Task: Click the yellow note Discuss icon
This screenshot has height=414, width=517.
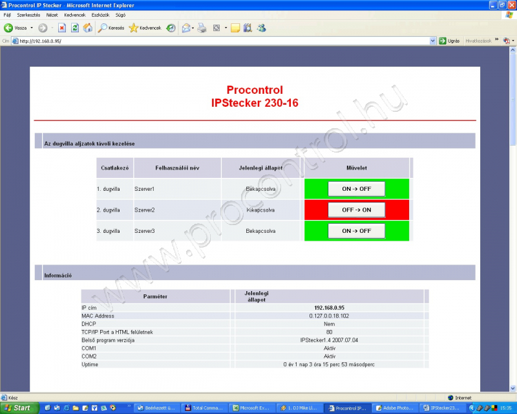Action: click(x=235, y=28)
